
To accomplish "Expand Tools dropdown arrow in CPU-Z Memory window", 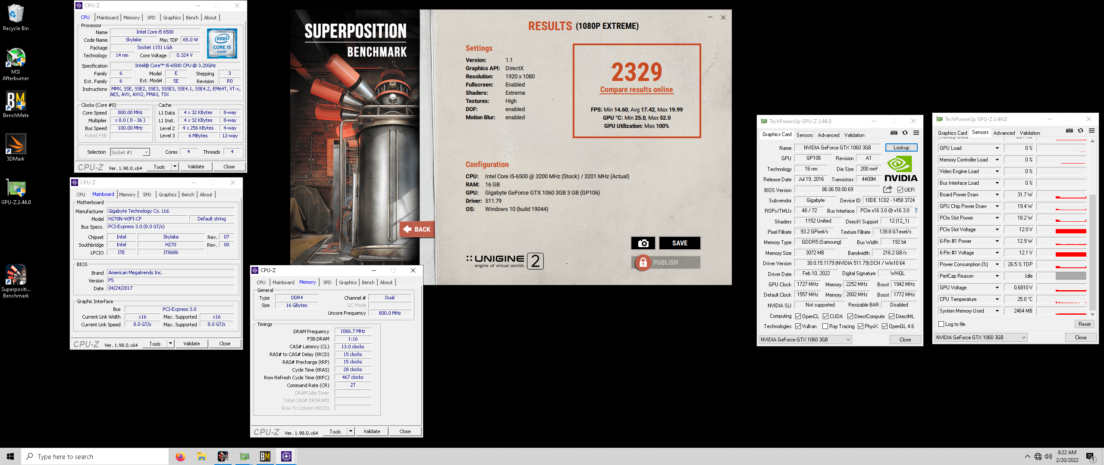I will tap(351, 431).
